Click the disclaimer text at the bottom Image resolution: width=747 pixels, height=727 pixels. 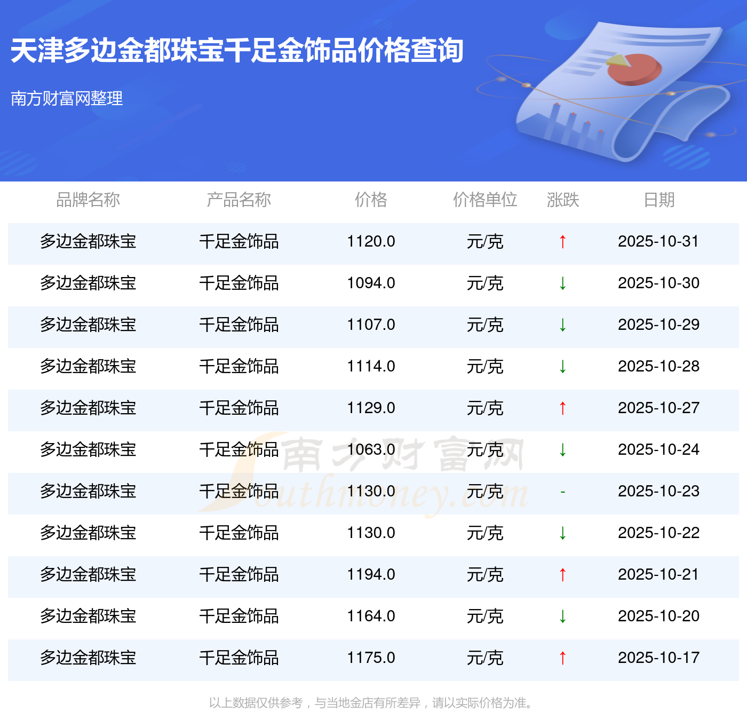coord(371,703)
